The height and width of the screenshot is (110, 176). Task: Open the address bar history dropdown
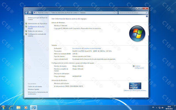(x=113, y=13)
